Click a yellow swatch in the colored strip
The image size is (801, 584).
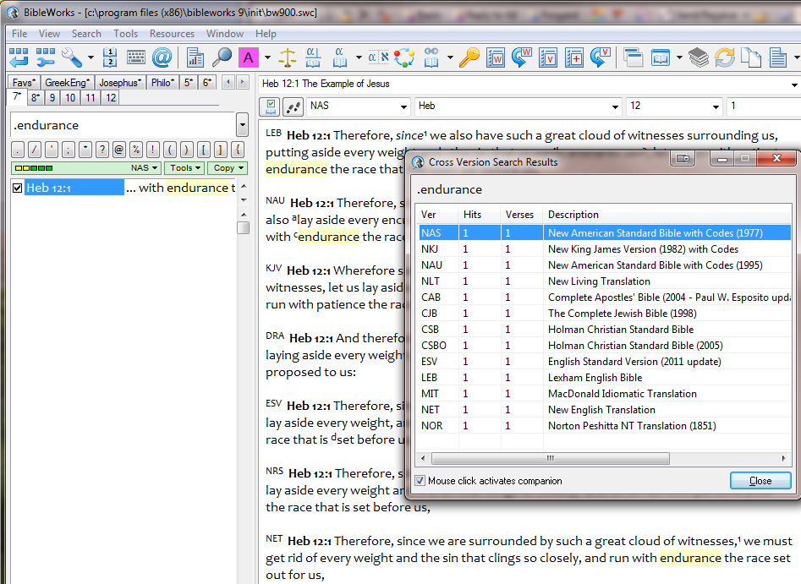pos(19,167)
